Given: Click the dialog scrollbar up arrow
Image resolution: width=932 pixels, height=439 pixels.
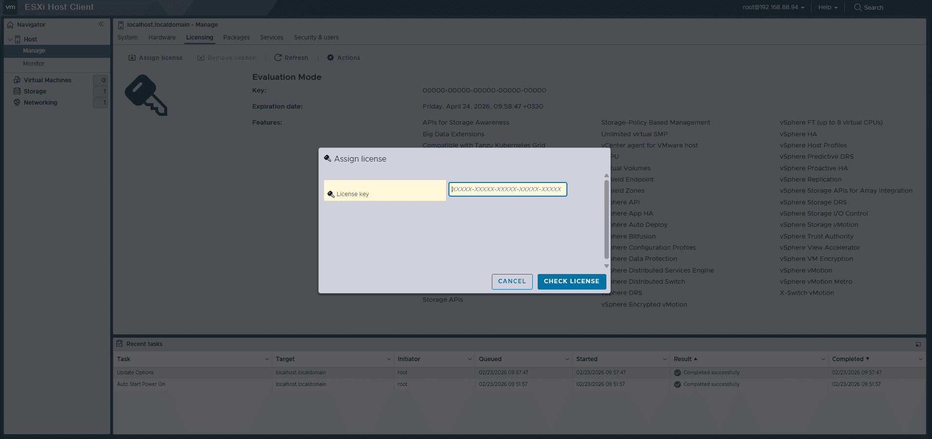Looking at the screenshot, I should pyautogui.click(x=606, y=176).
